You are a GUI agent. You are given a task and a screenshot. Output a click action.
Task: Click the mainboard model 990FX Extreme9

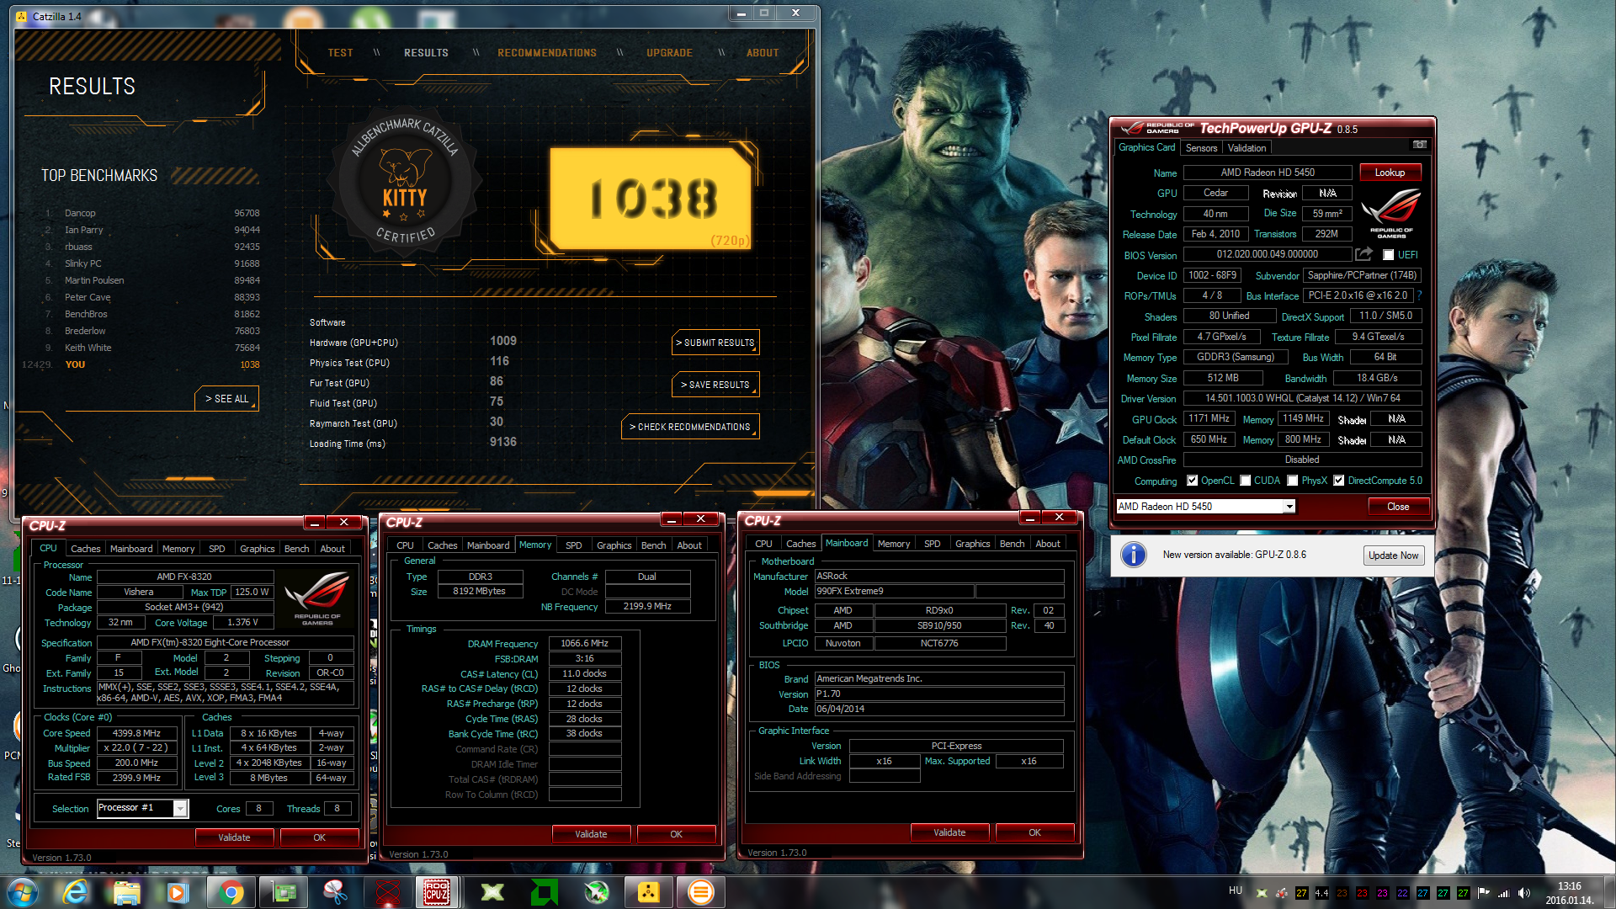tap(894, 592)
